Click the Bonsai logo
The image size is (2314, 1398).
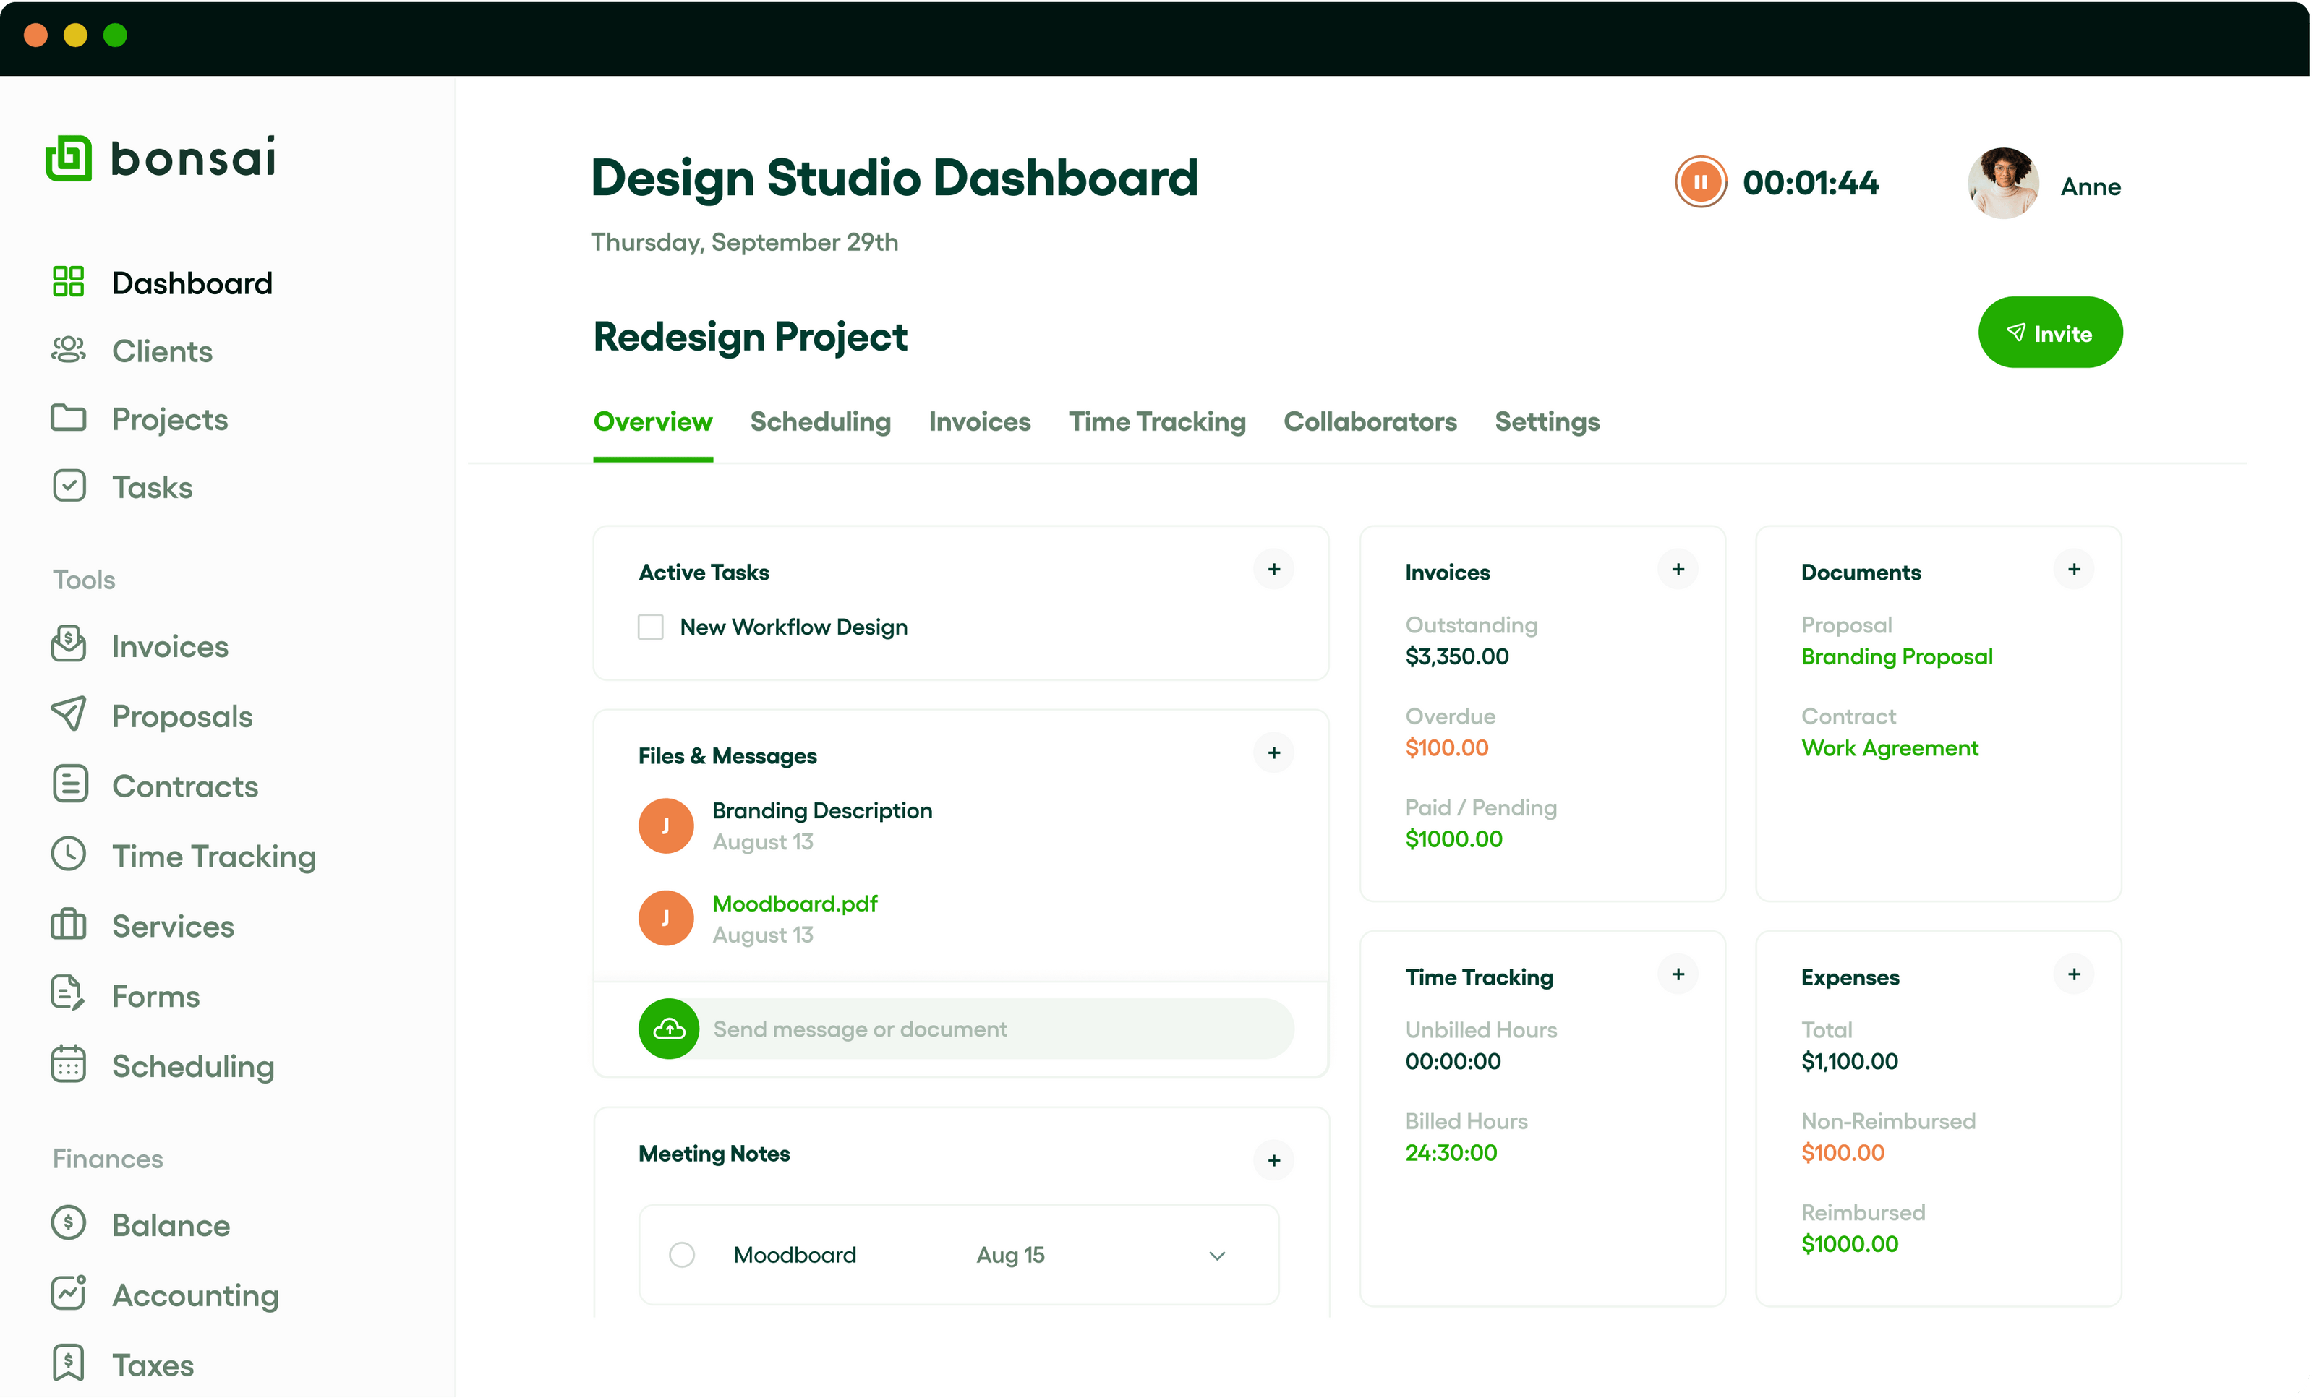160,158
